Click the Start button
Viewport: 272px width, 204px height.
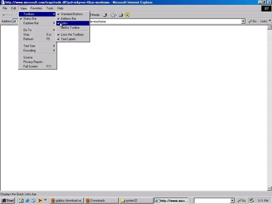(7, 201)
